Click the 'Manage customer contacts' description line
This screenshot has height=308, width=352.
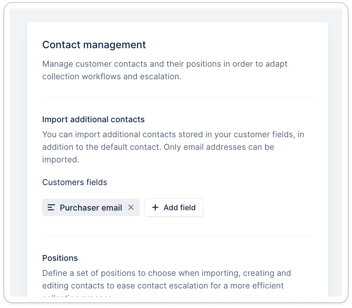[x=164, y=64]
